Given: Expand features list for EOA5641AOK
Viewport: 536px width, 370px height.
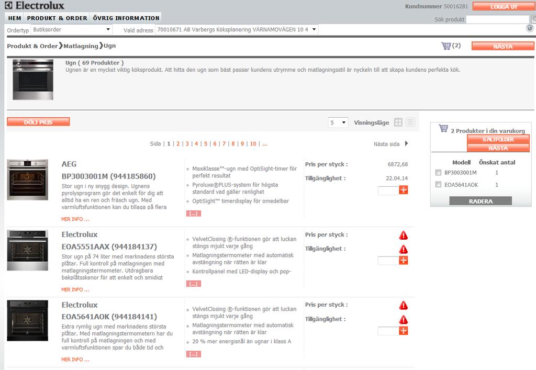Looking at the screenshot, I should 194,354.
